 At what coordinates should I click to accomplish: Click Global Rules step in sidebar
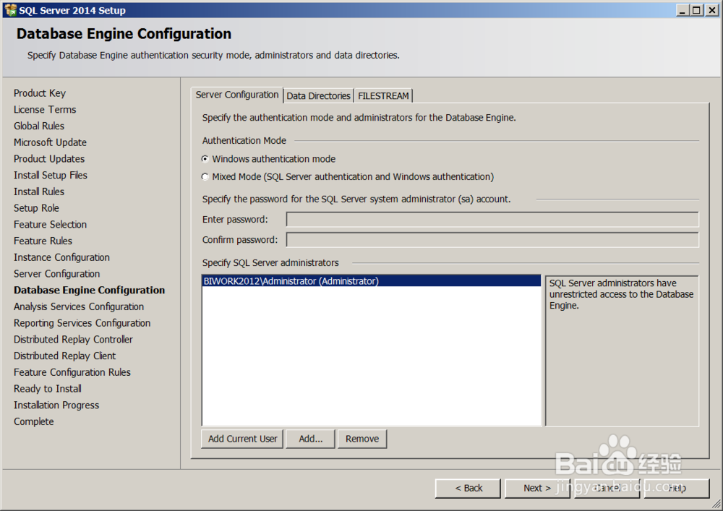39,126
